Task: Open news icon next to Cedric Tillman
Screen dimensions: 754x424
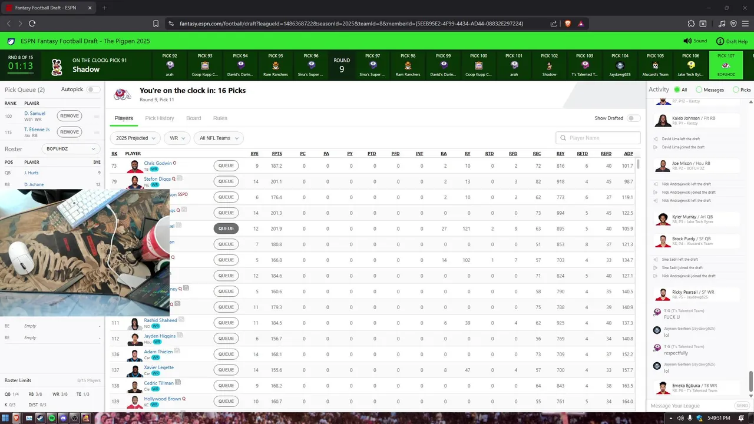Action: coord(178,382)
